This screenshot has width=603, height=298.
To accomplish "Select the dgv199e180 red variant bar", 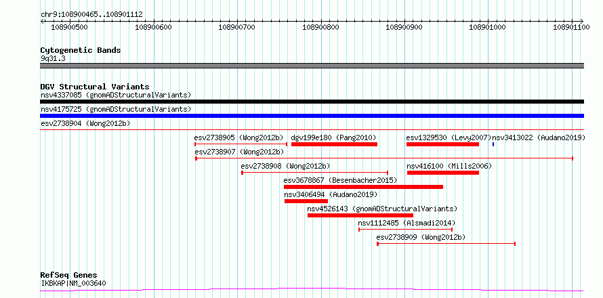I will 334,144.
